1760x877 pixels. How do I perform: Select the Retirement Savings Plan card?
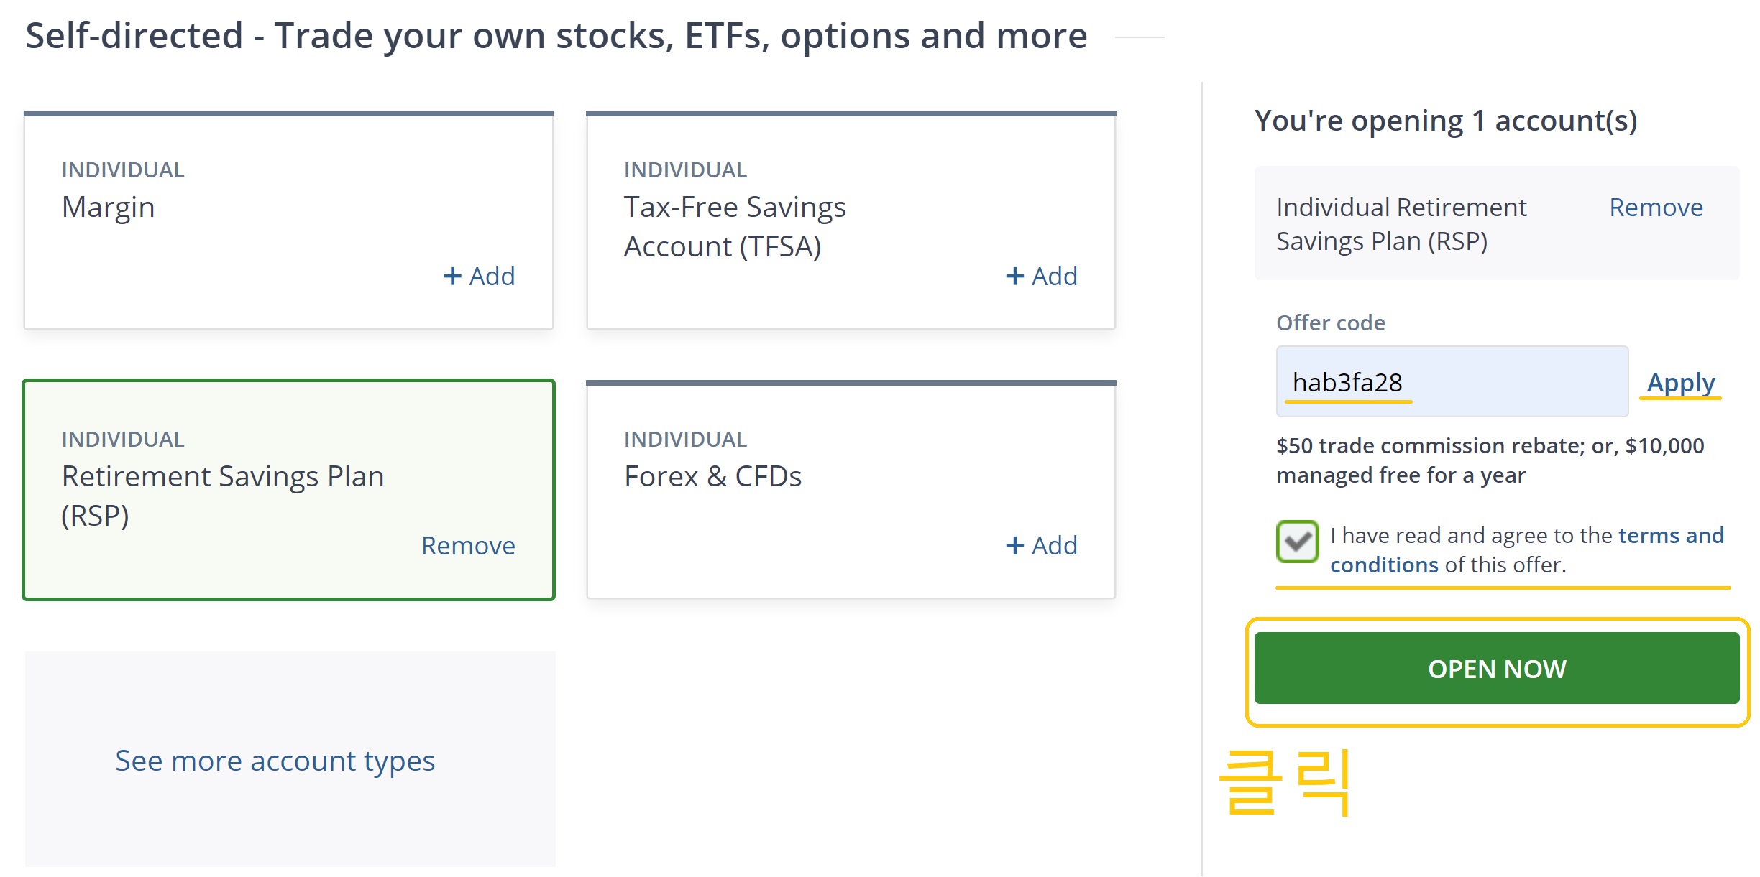pyautogui.click(x=288, y=490)
